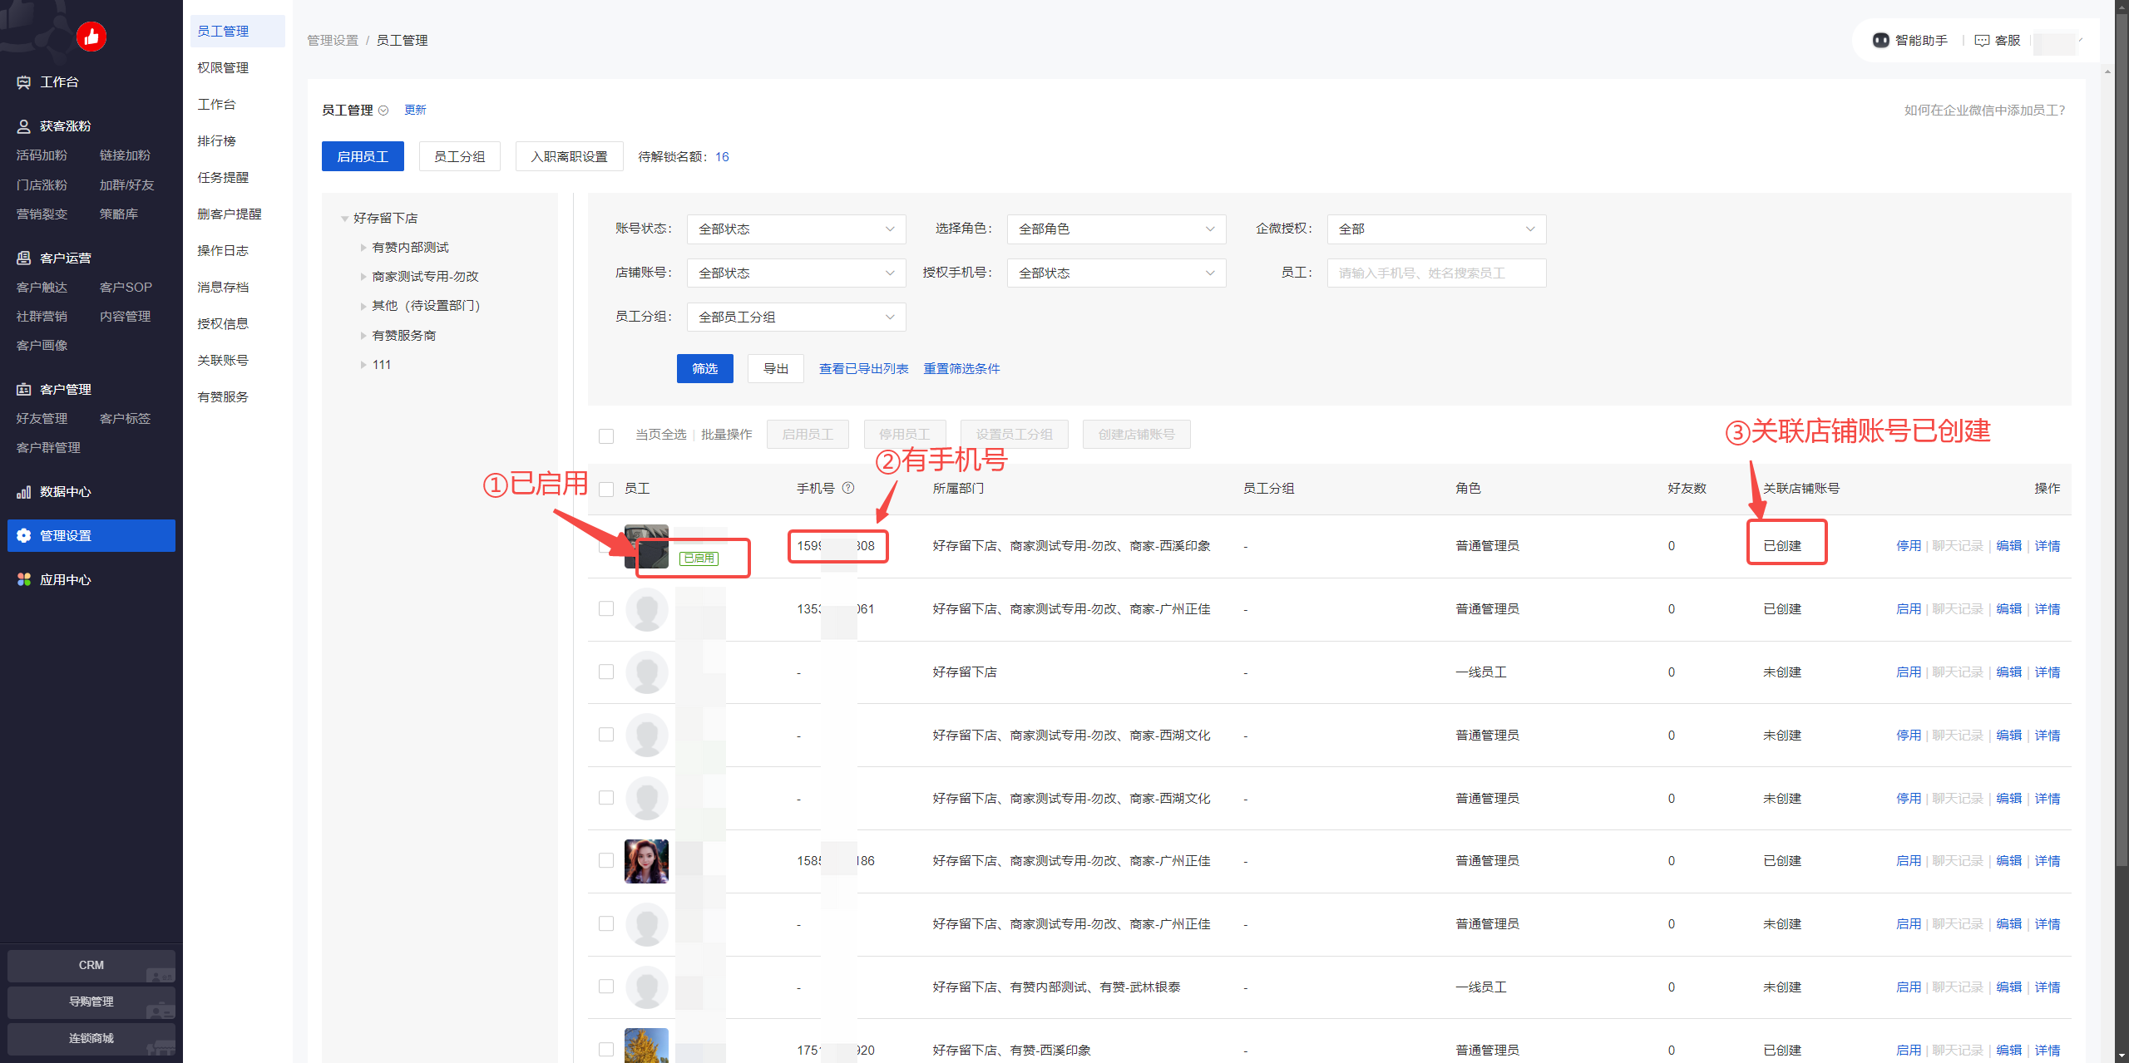Viewport: 2129px width, 1063px height.
Task: Click the blue 筛选 button
Action: [x=704, y=368]
